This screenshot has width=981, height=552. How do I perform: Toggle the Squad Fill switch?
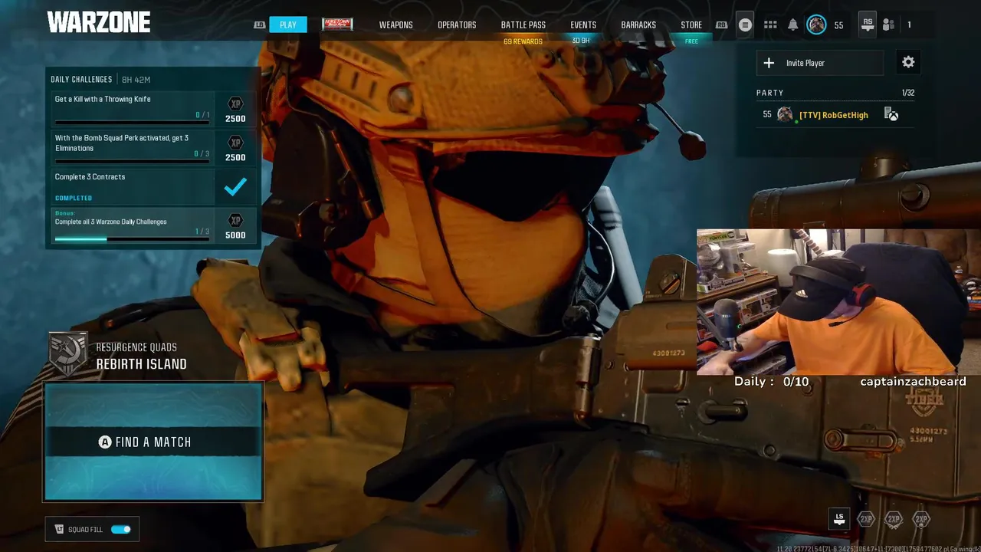click(121, 529)
